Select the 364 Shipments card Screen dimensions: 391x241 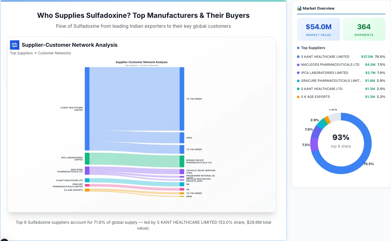[364, 29]
